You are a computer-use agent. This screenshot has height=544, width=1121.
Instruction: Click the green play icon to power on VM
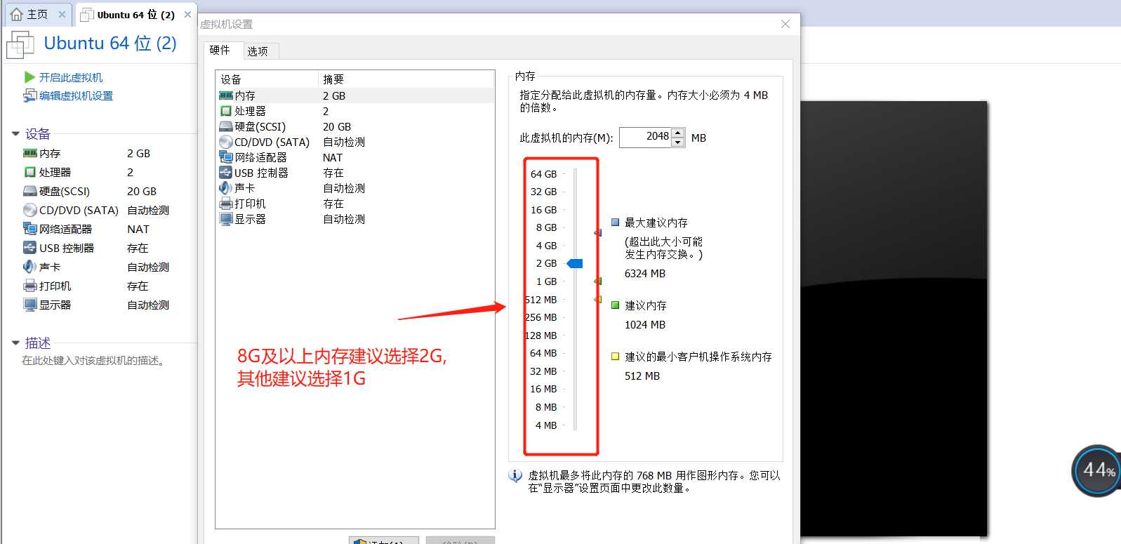click(29, 77)
